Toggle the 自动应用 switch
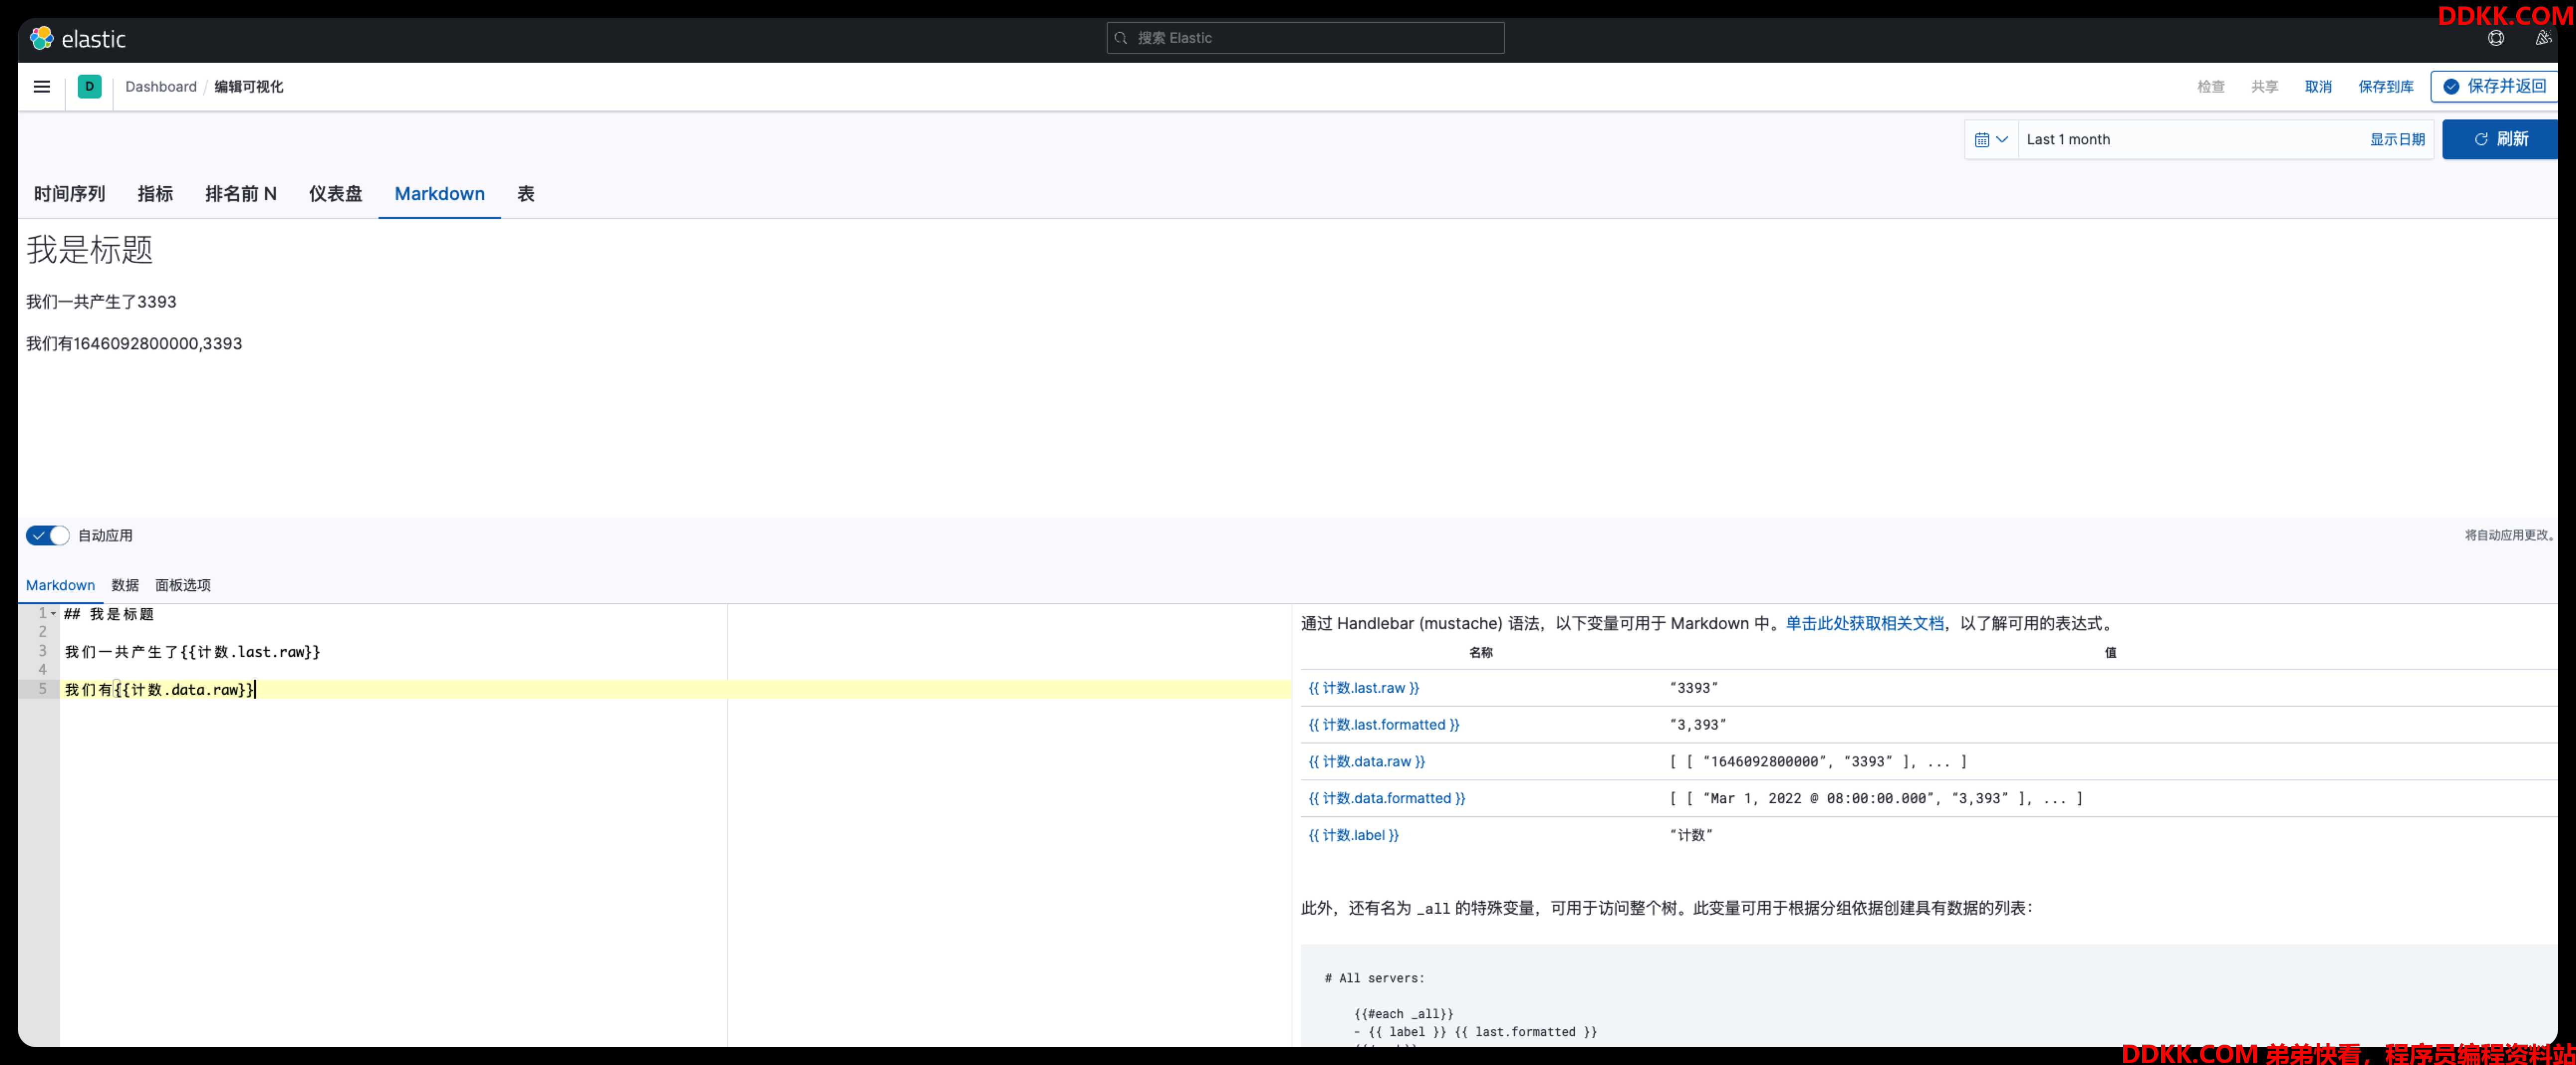The height and width of the screenshot is (1065, 2576). 48,535
